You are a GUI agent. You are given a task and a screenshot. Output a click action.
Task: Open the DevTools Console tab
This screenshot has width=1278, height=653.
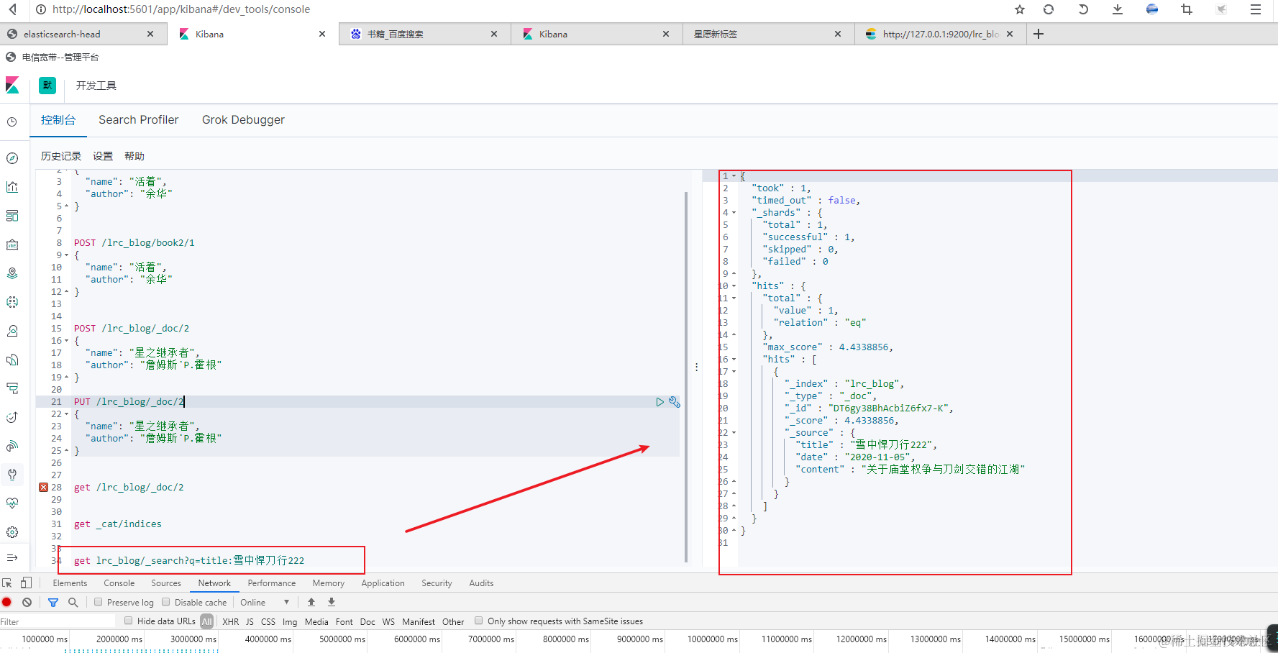(x=119, y=583)
